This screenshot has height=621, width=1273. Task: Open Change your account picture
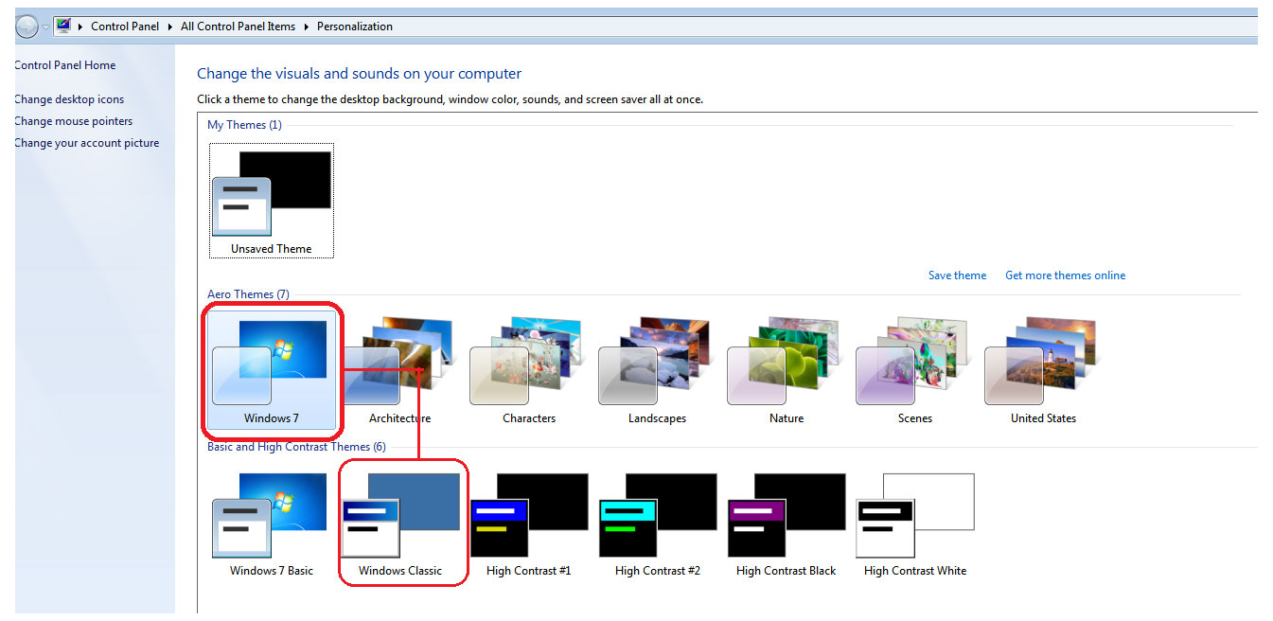tap(86, 143)
